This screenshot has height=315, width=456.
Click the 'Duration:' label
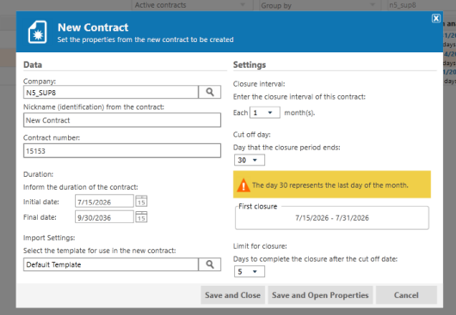[x=39, y=174]
